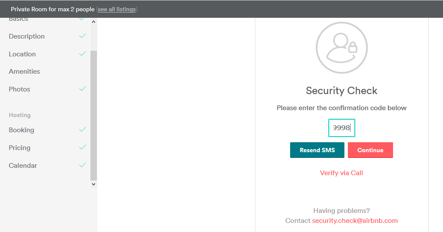Open the Description section

tap(27, 36)
